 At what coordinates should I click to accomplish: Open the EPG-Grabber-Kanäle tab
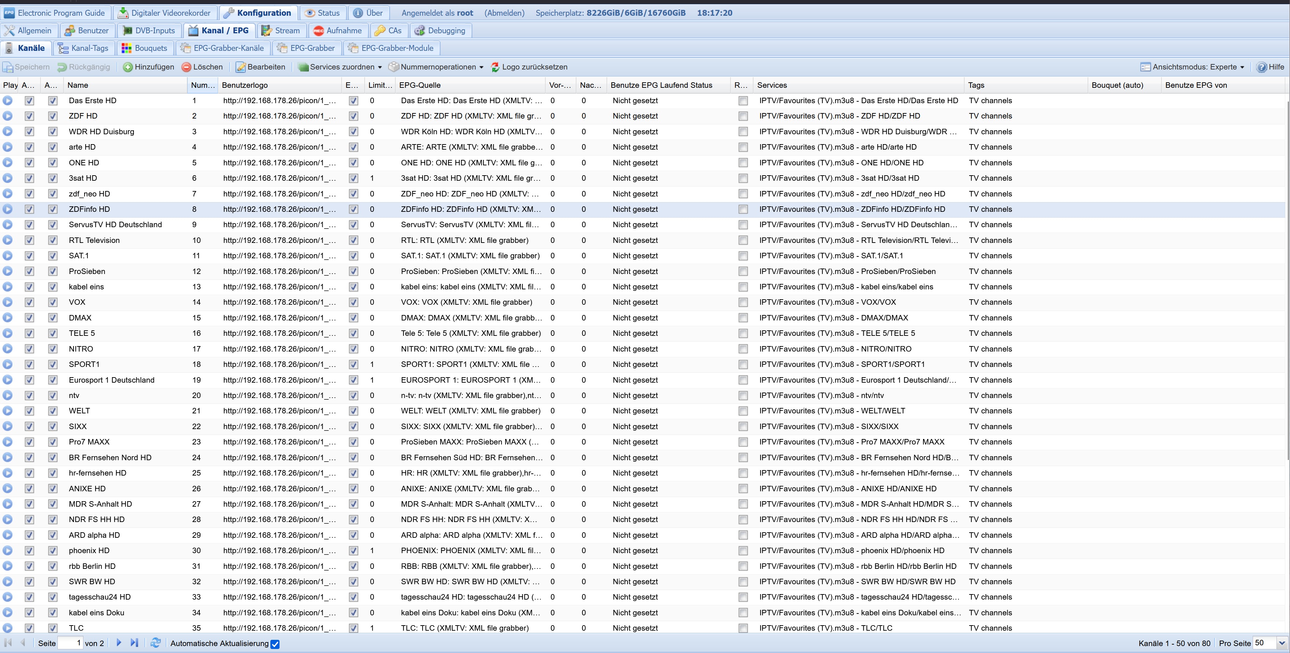point(222,48)
